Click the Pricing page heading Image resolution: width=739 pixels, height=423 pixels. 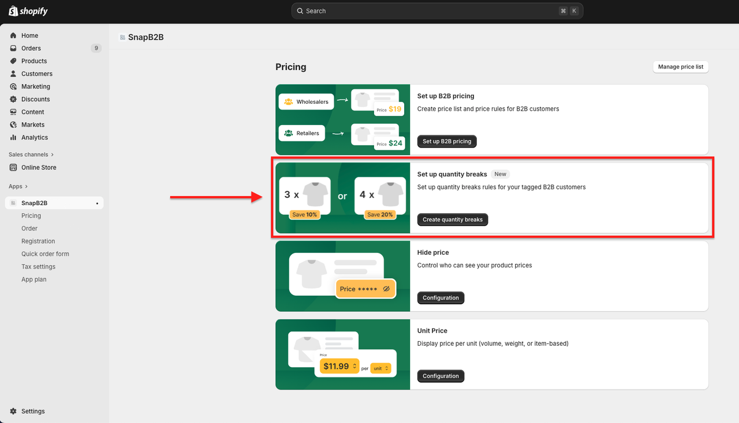pos(291,67)
